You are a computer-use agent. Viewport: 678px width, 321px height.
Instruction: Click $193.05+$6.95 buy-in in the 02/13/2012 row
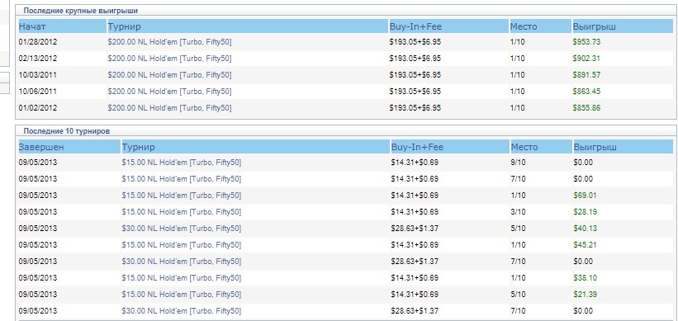pos(415,59)
